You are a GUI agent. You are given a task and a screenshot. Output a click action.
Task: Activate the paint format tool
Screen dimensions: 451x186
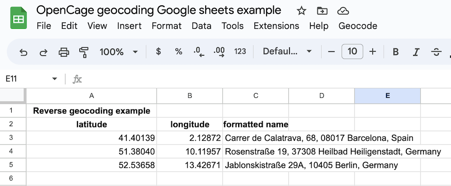84,52
